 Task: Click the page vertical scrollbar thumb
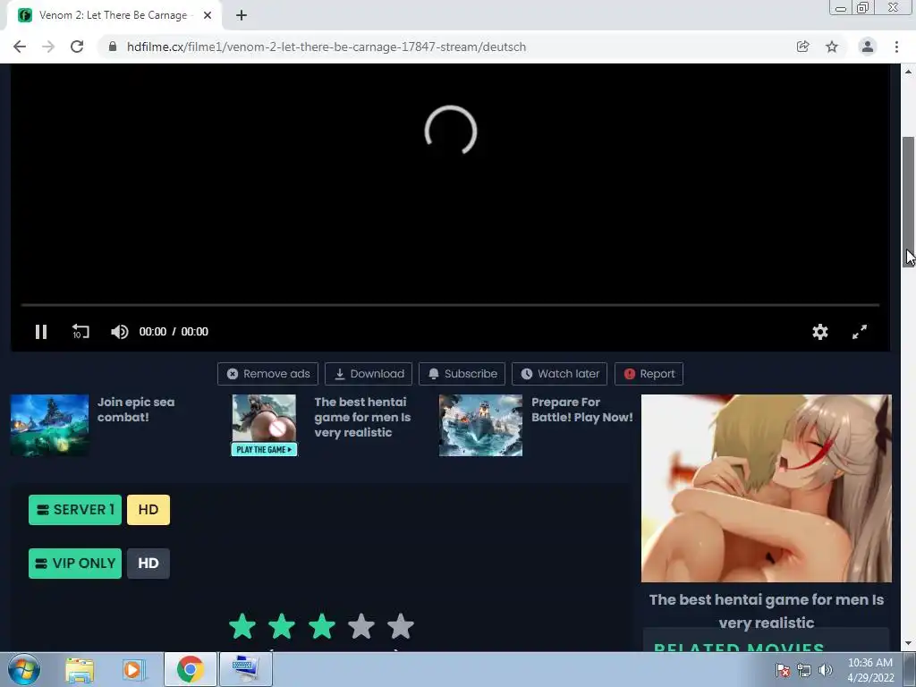pos(909,201)
